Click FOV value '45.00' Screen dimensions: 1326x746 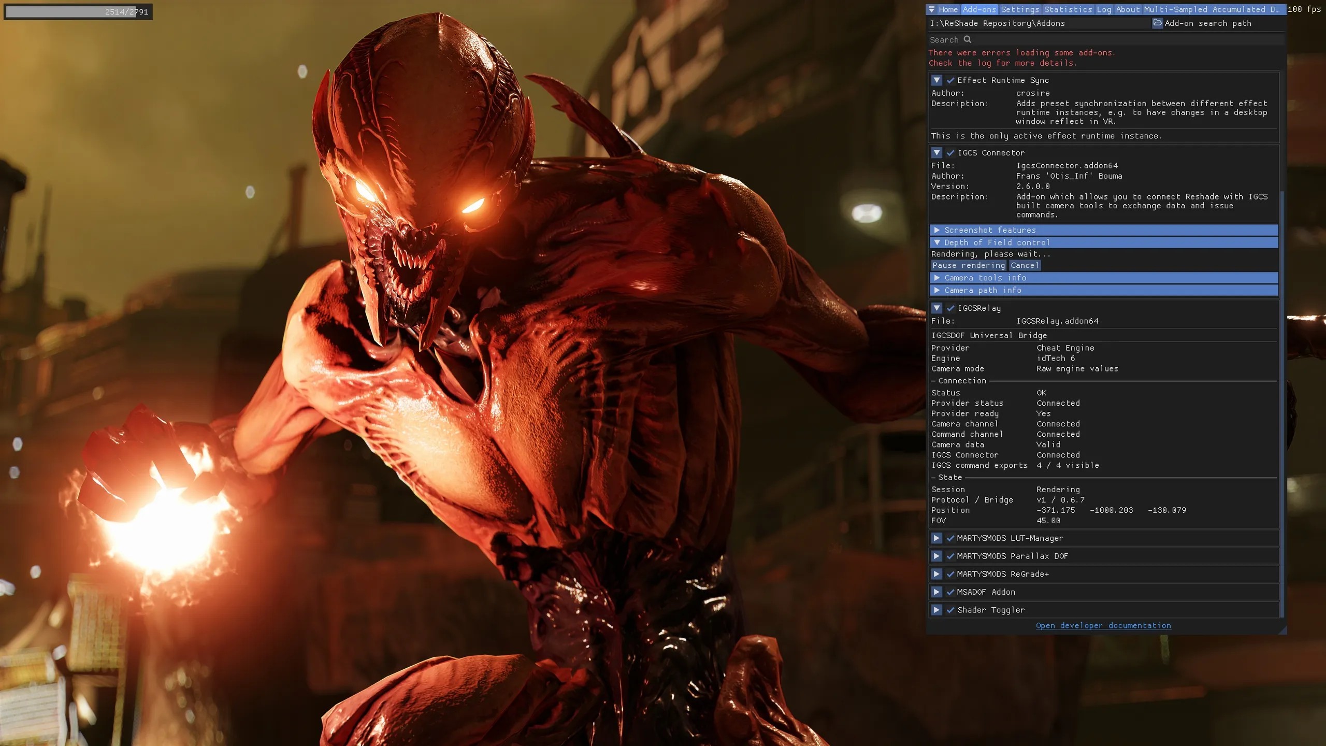pyautogui.click(x=1048, y=521)
